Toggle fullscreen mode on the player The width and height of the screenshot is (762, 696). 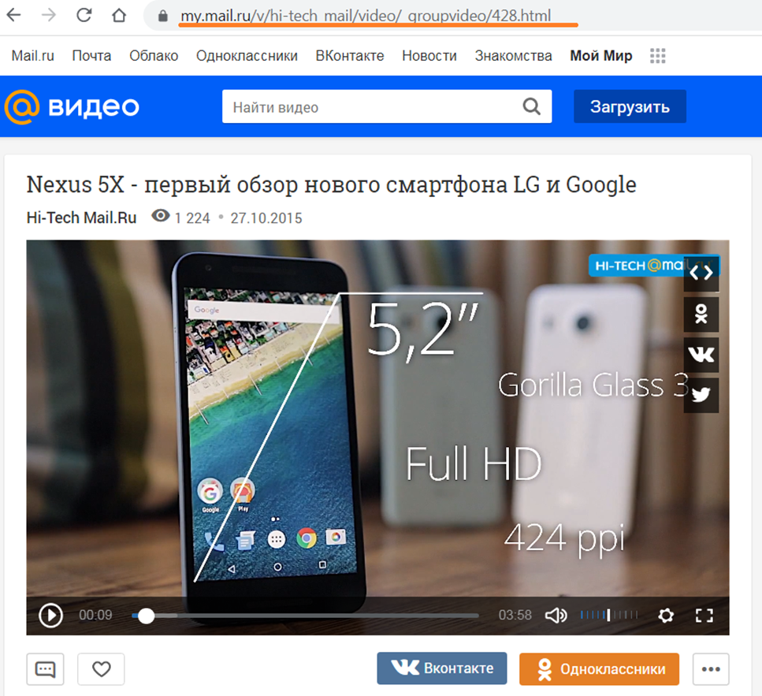click(x=704, y=616)
